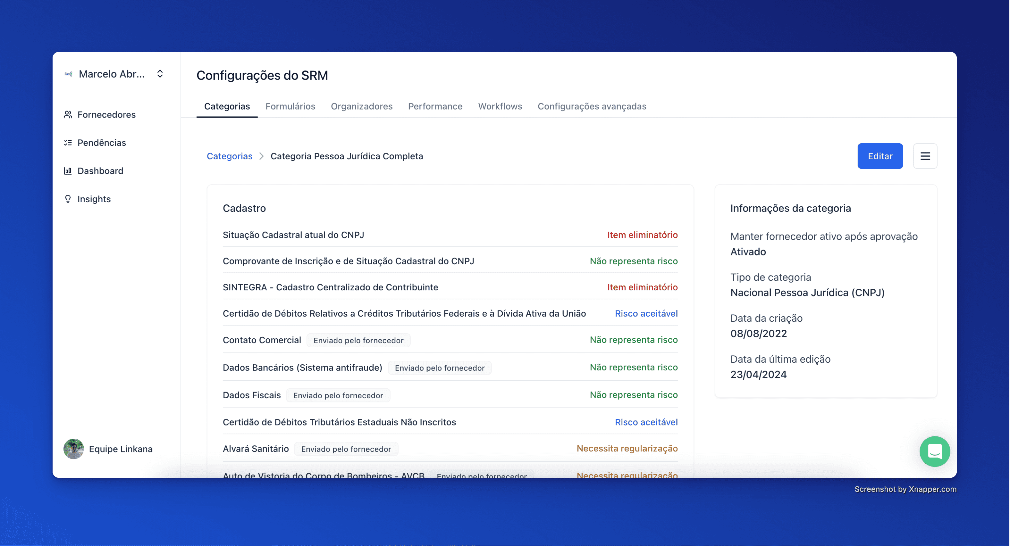Click the Situação Cadastral atual do CNPJ row
This screenshot has height=546, width=1010.
point(293,235)
